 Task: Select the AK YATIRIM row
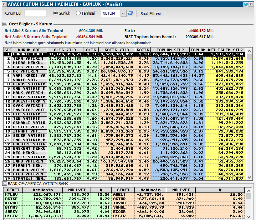click(124, 71)
